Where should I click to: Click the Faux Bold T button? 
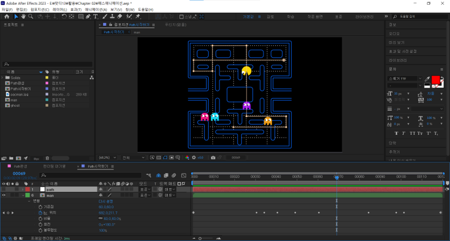[x=396, y=133]
